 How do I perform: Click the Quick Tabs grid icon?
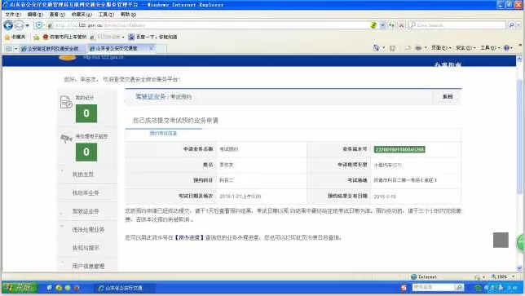[8, 49]
